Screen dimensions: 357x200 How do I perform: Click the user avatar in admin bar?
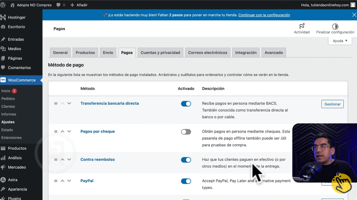tap(353, 5)
